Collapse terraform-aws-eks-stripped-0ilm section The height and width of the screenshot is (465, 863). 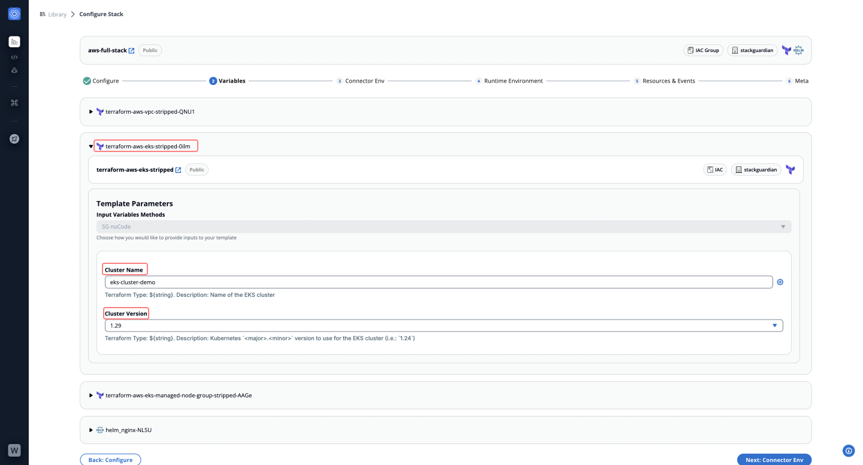[x=92, y=147]
